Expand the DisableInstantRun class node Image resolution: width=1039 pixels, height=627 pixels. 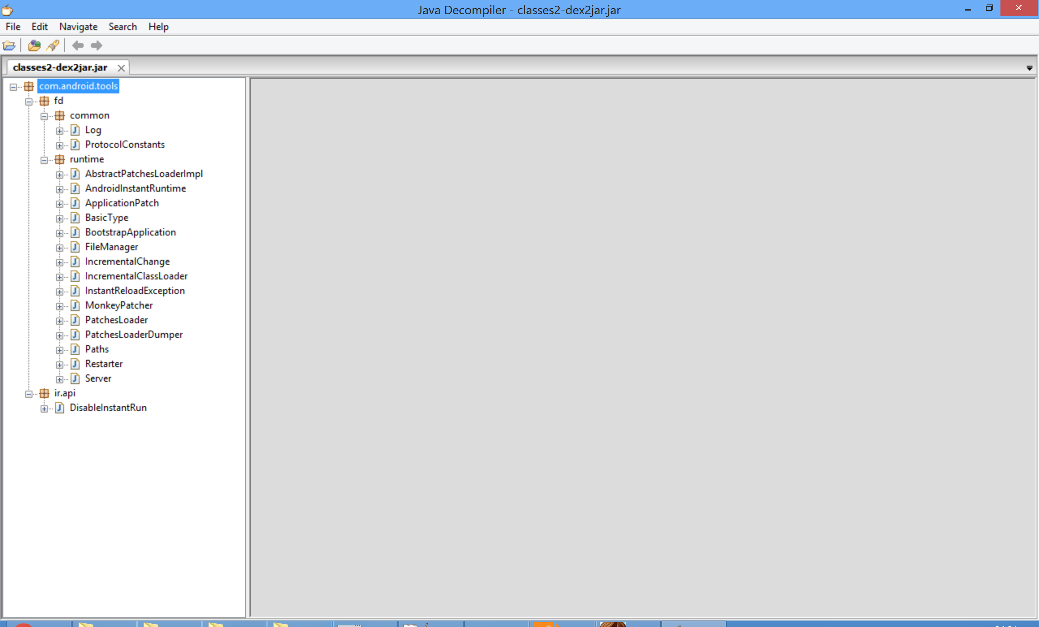click(44, 409)
